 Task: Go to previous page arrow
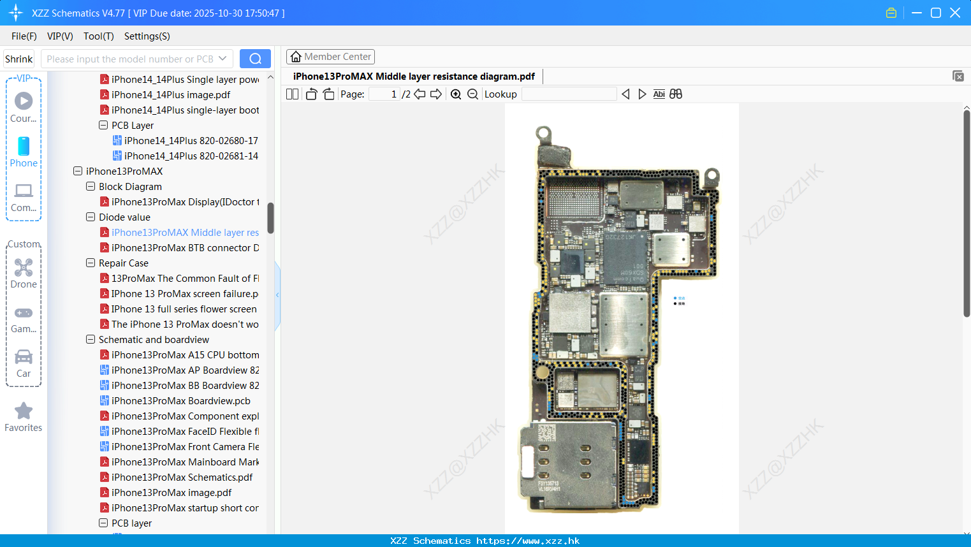tap(420, 94)
